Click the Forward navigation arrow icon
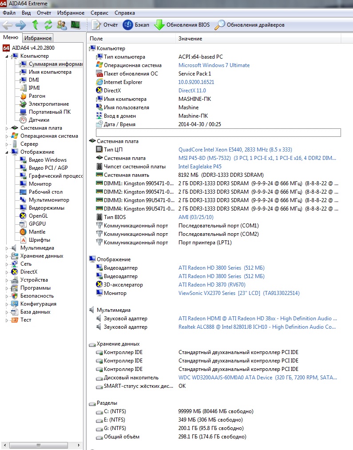This screenshot has width=353, height=450. (20, 25)
